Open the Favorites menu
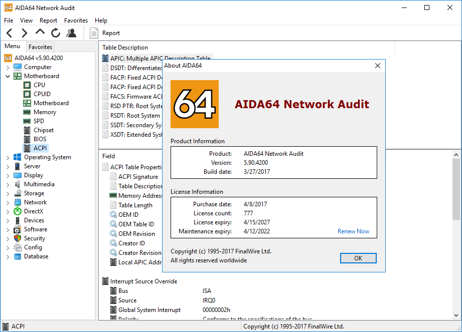 76,21
